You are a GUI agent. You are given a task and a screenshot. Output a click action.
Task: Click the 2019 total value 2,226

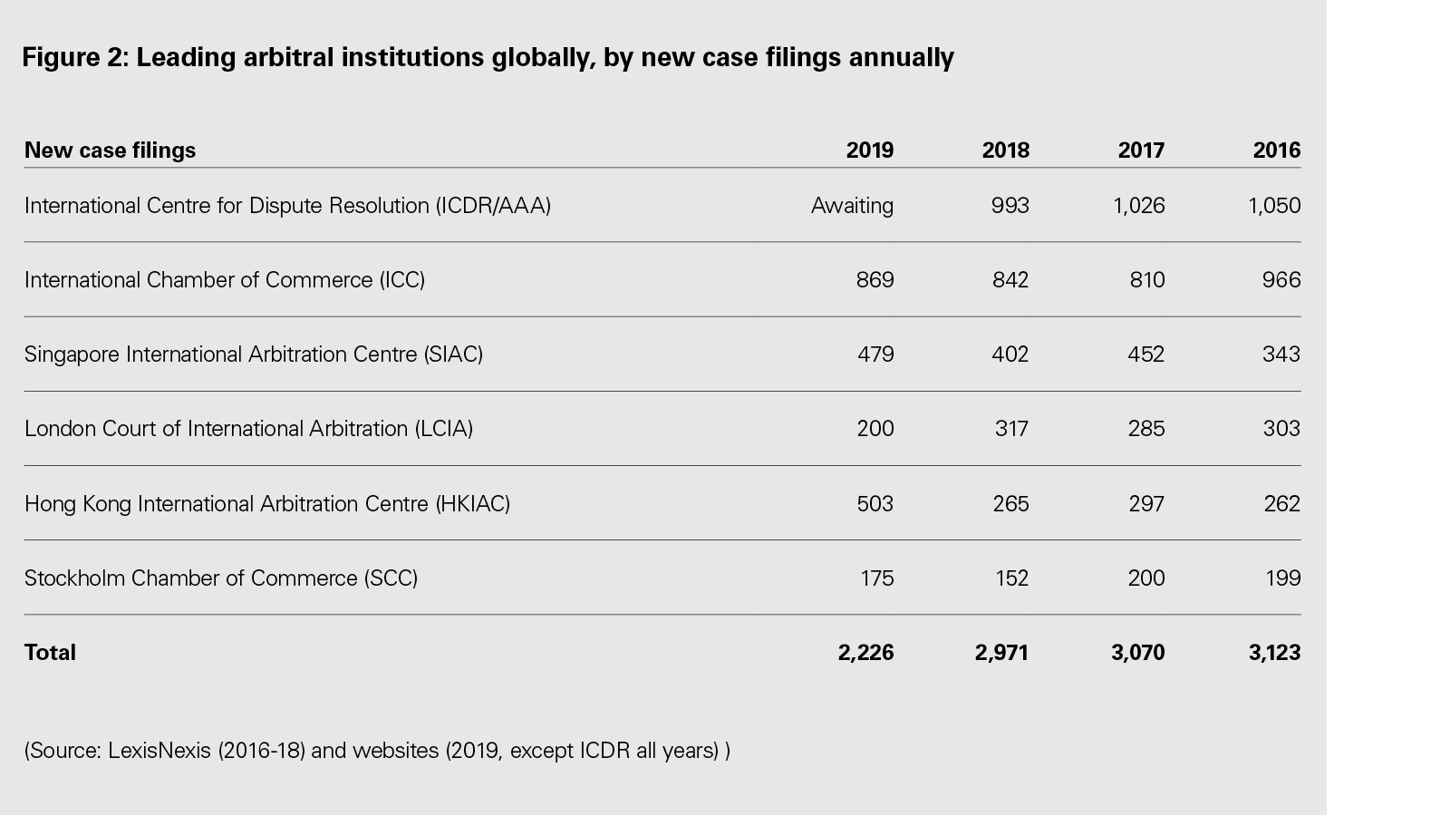coord(865,653)
